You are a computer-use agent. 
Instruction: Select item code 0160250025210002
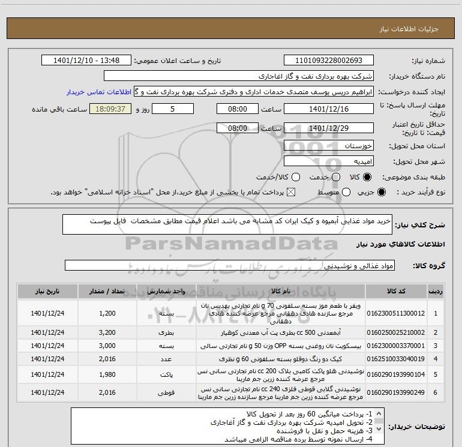[x=396, y=332]
